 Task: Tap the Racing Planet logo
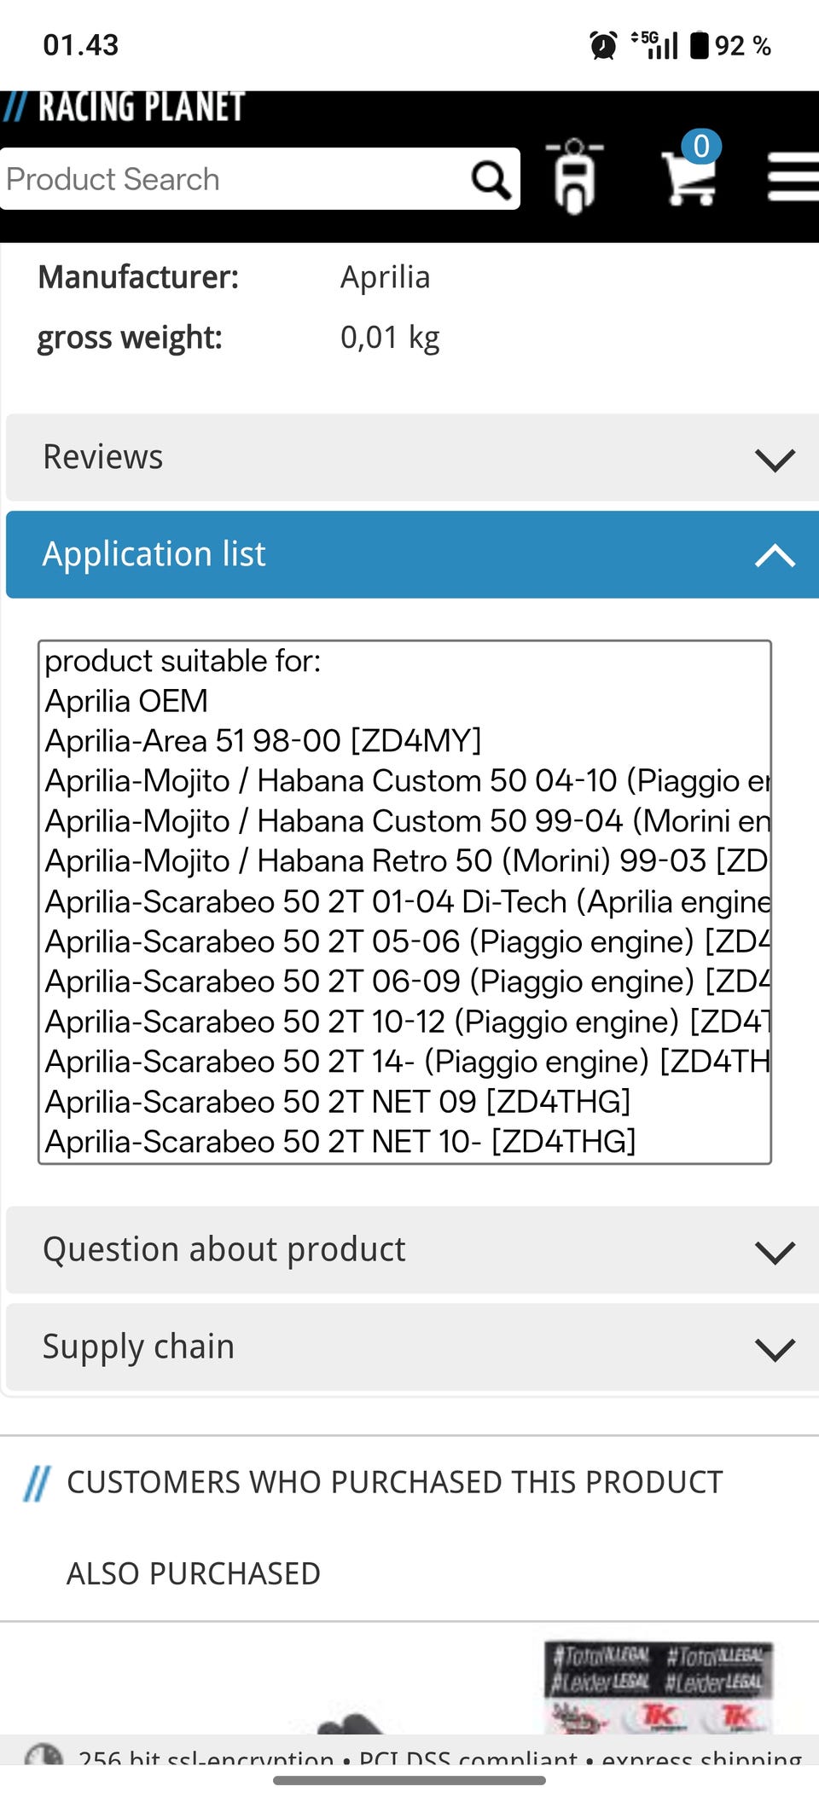coord(125,108)
